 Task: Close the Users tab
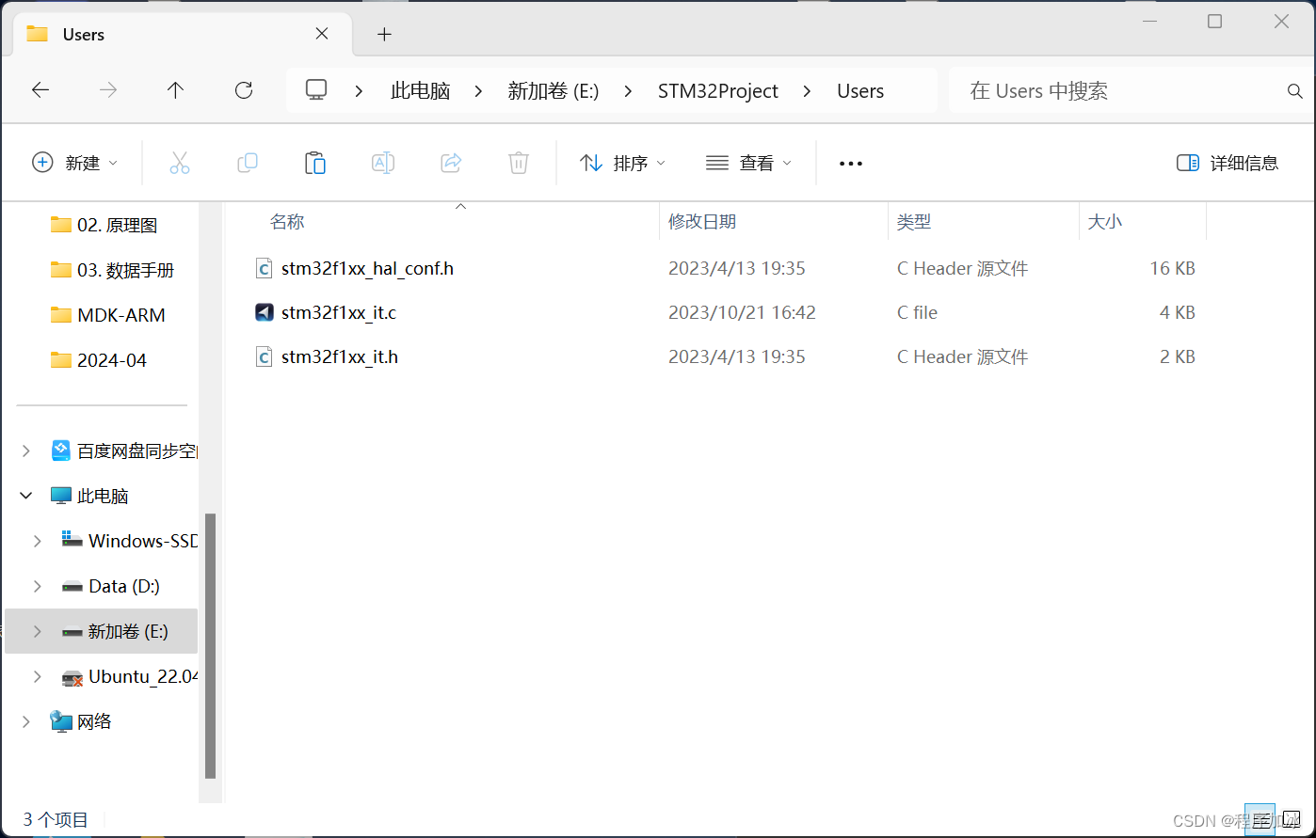click(321, 34)
